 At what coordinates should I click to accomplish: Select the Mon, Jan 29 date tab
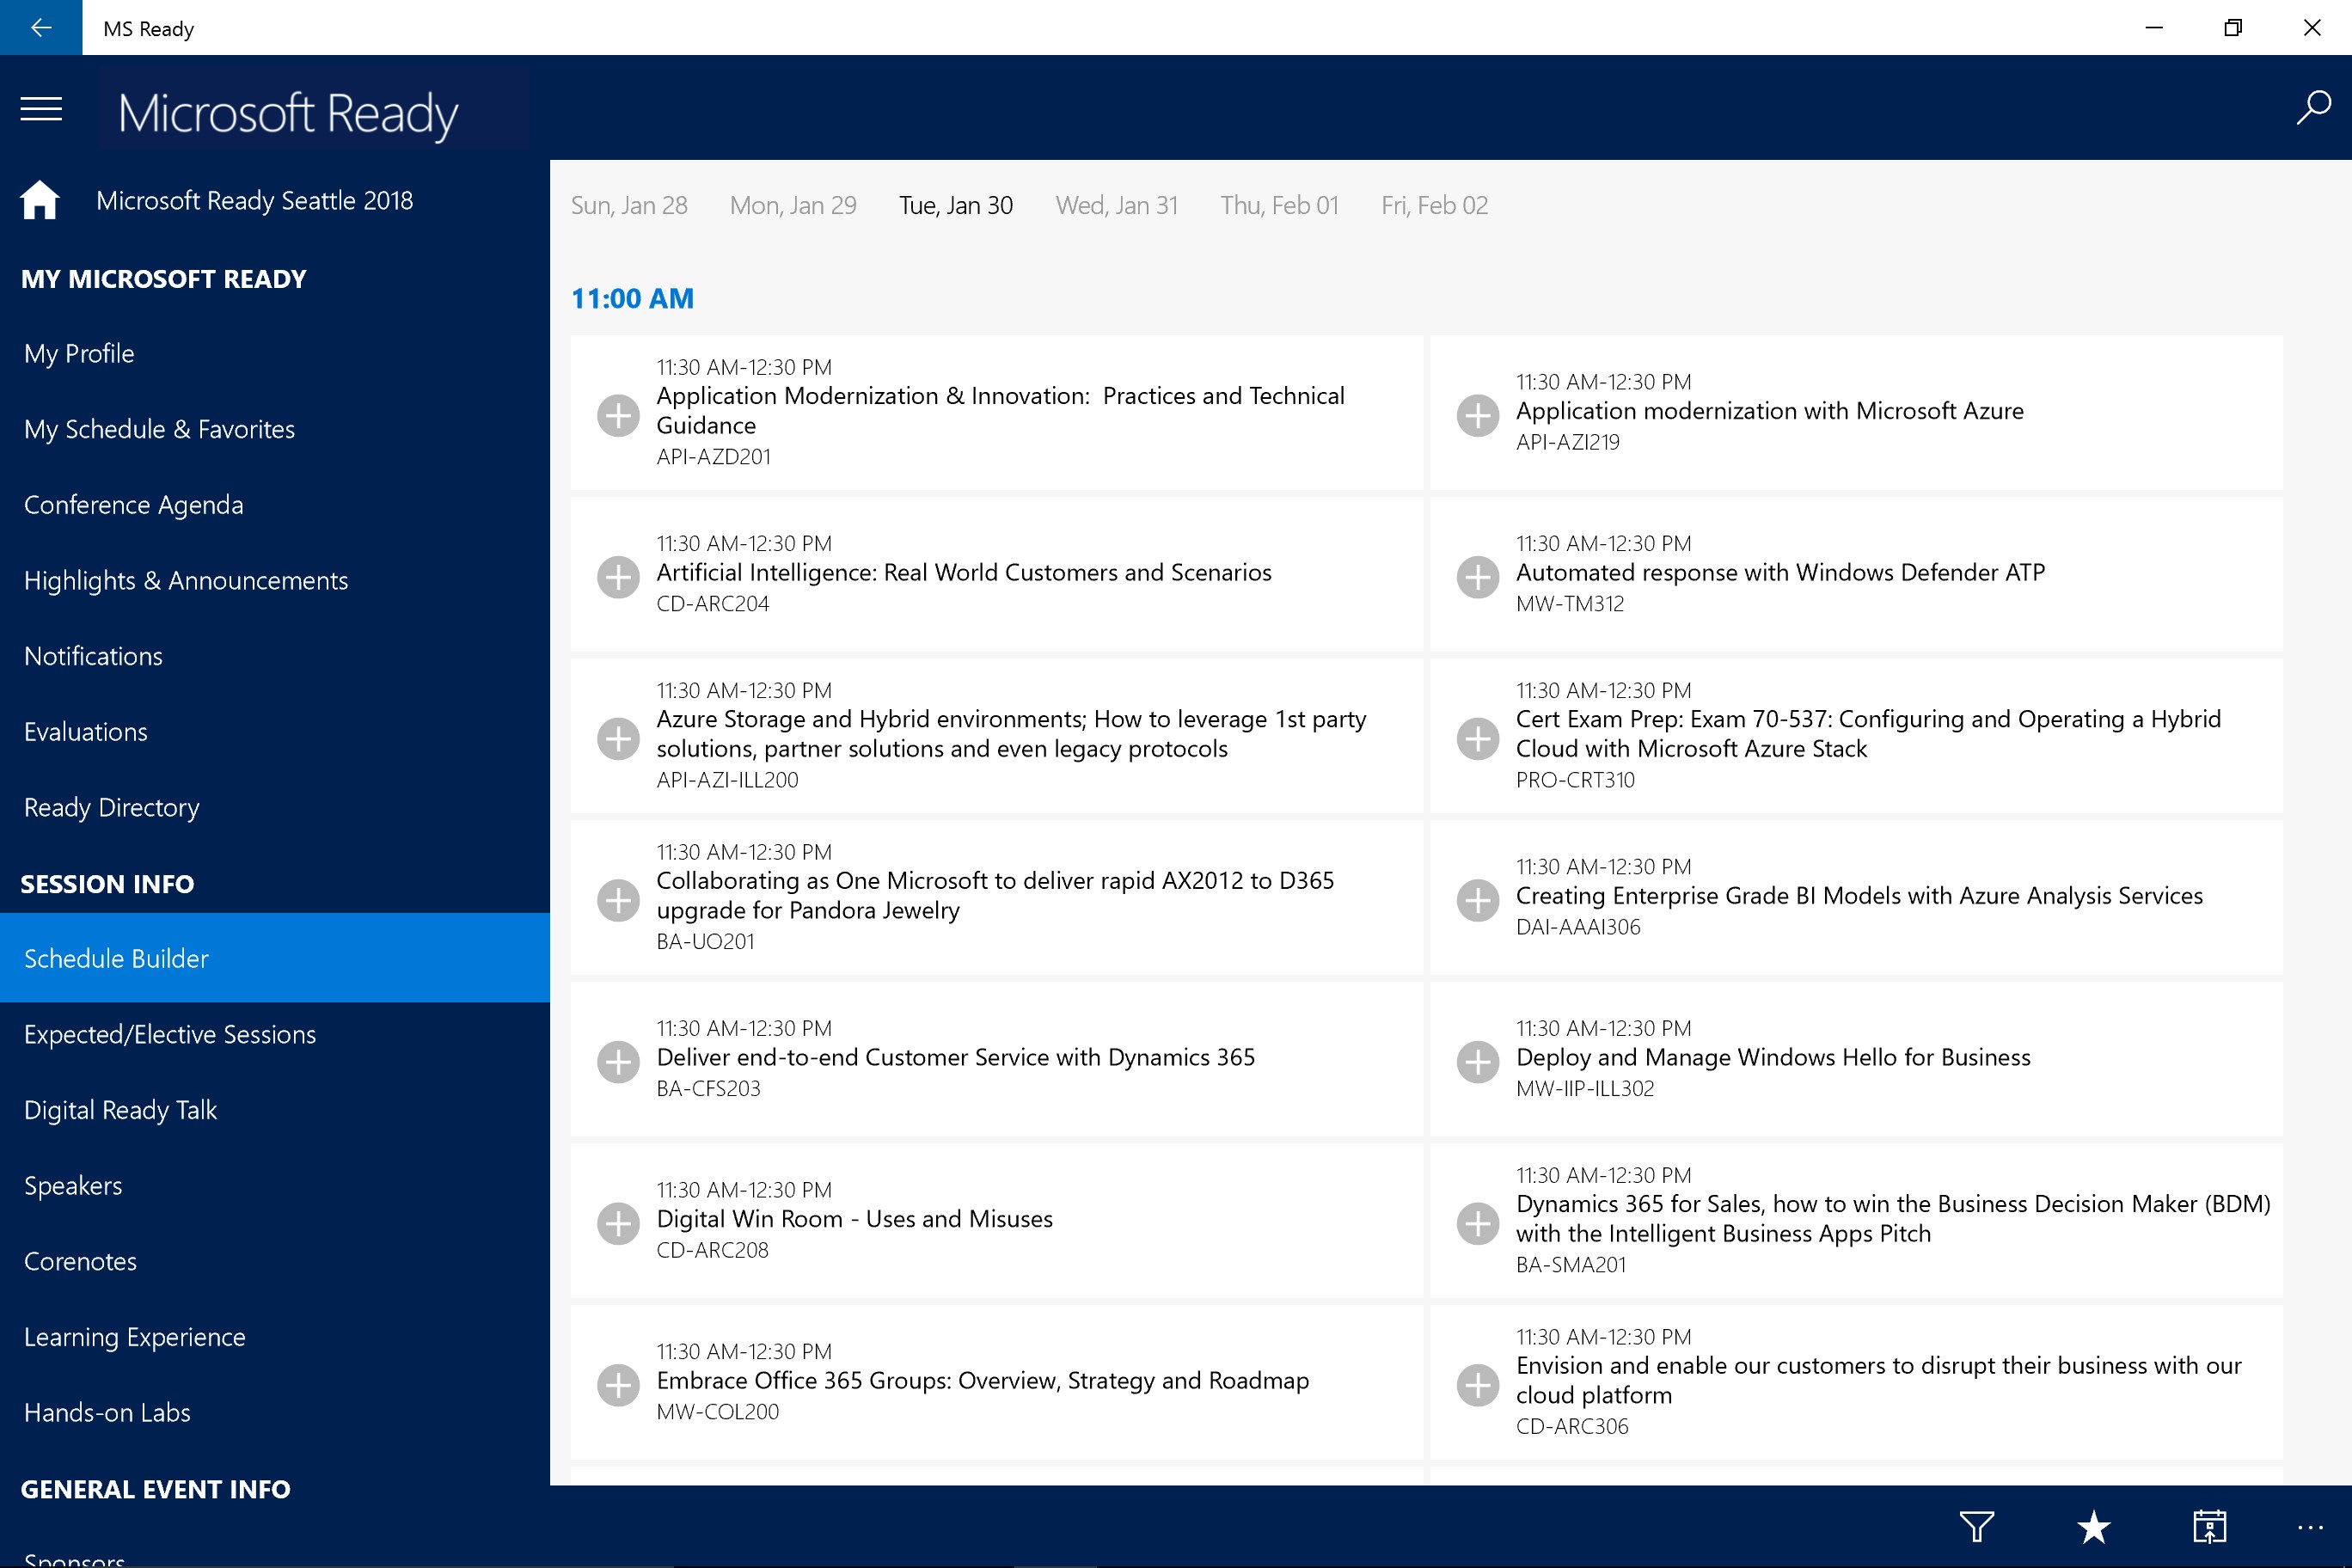(792, 205)
